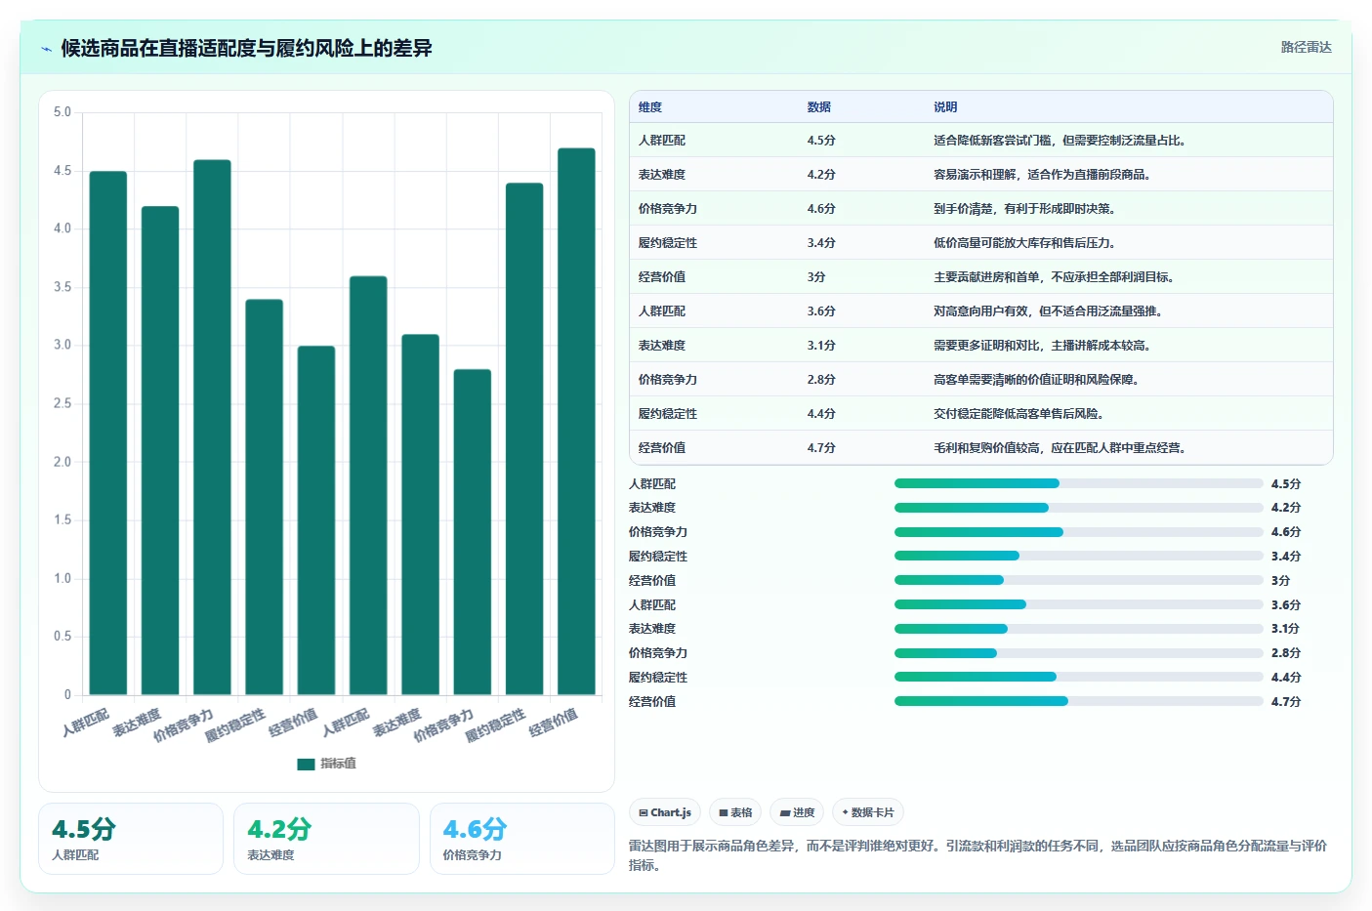The width and height of the screenshot is (1372, 911).
Task: Click the Chart.js tag icon chip
Action: coord(665,812)
